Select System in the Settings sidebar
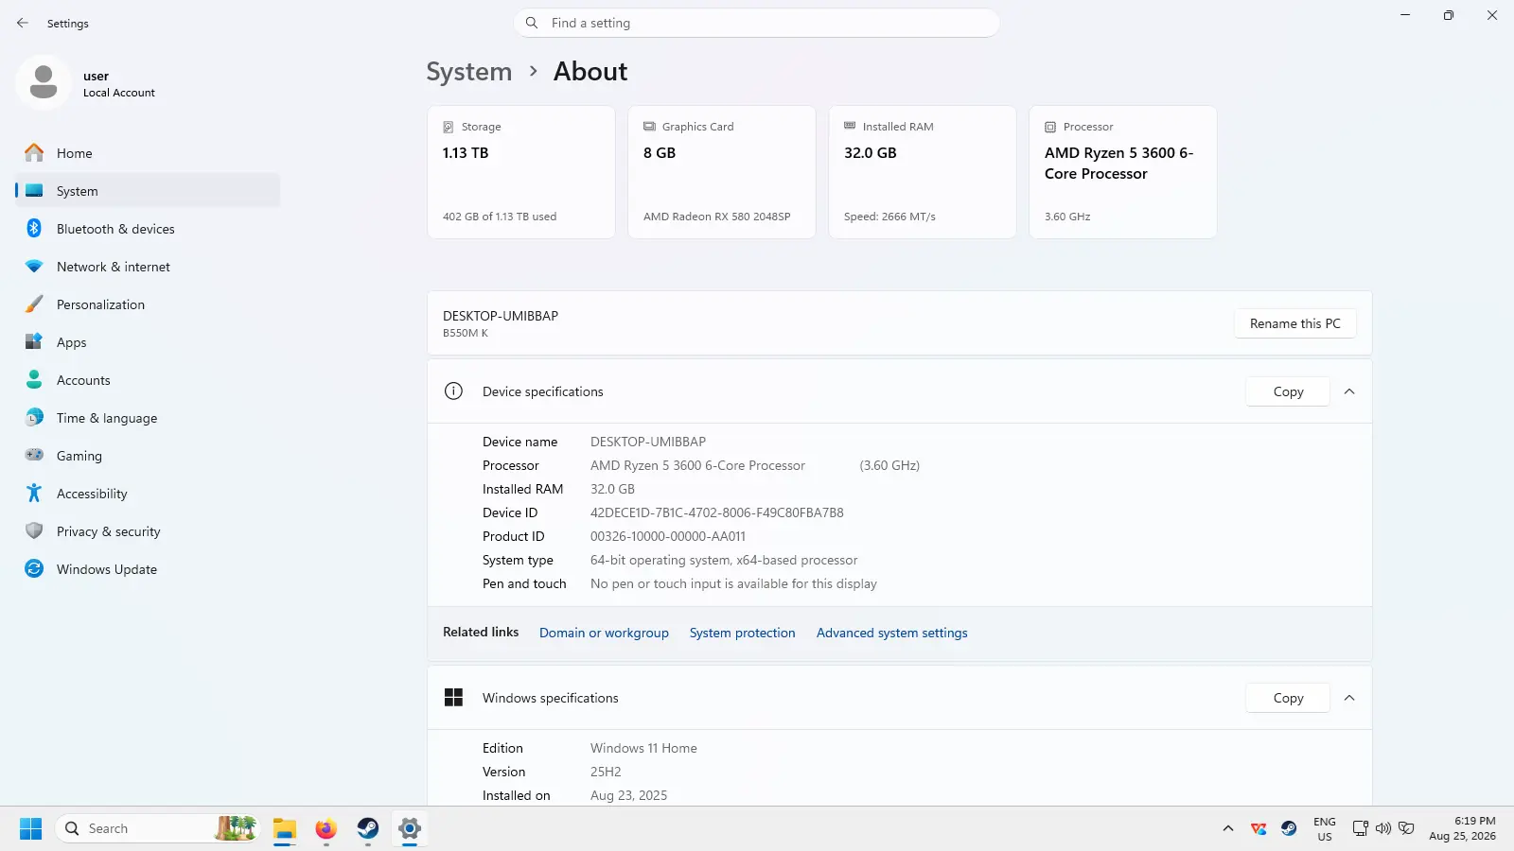This screenshot has width=1514, height=851. point(148,191)
